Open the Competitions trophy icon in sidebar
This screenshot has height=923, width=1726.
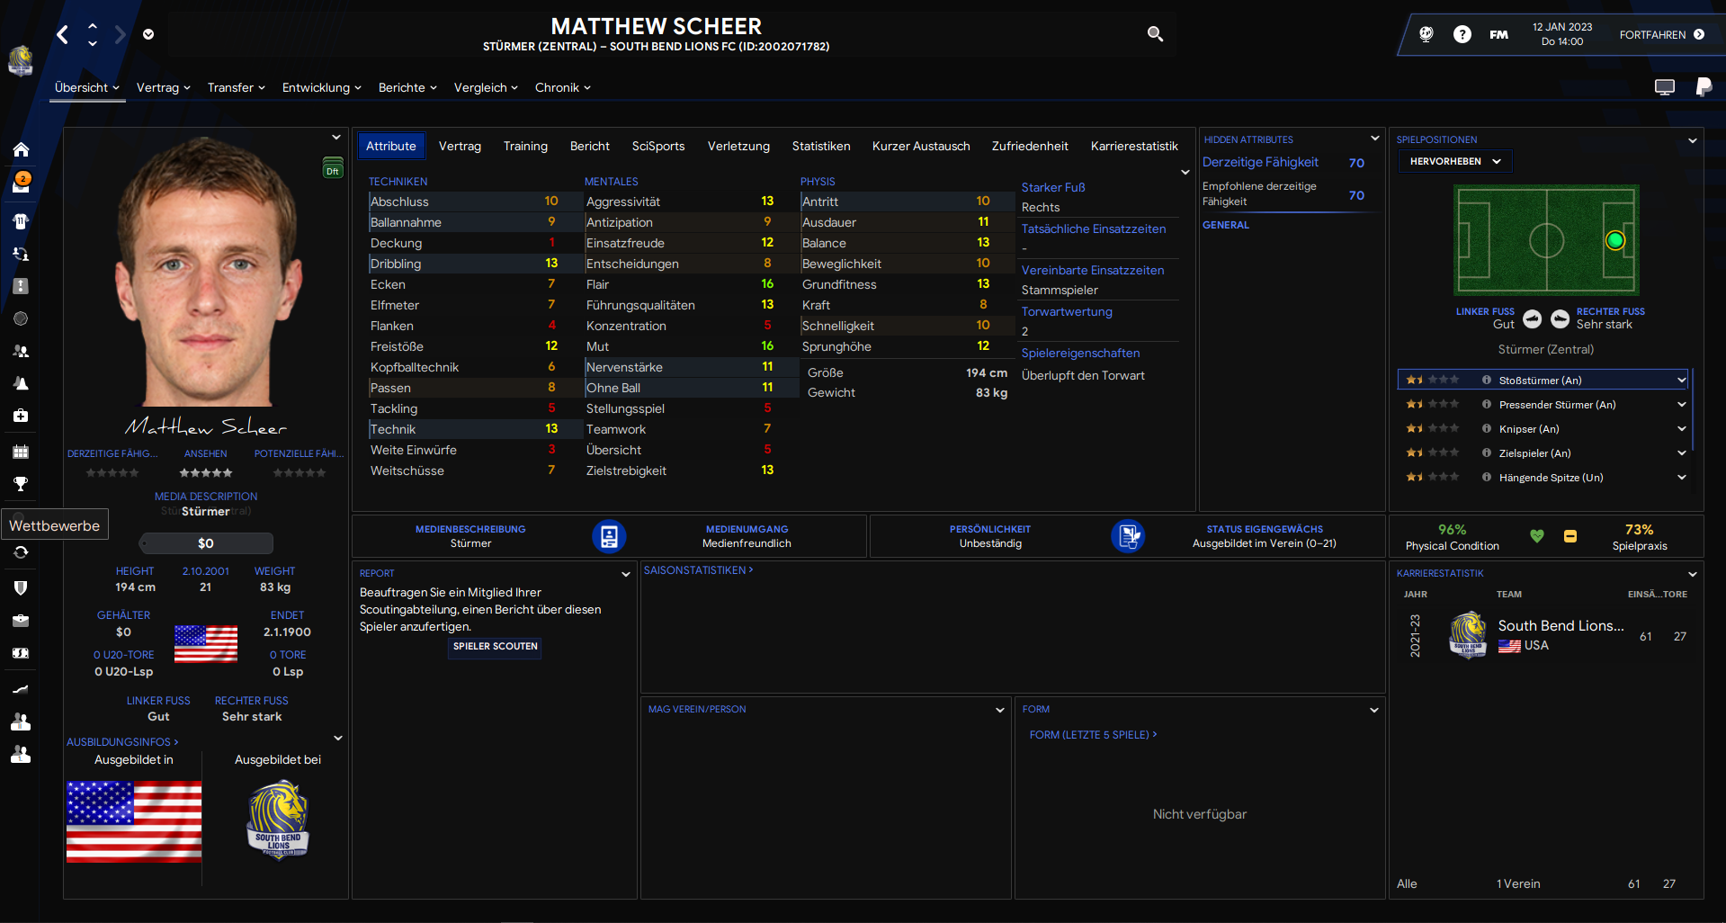pyautogui.click(x=21, y=484)
